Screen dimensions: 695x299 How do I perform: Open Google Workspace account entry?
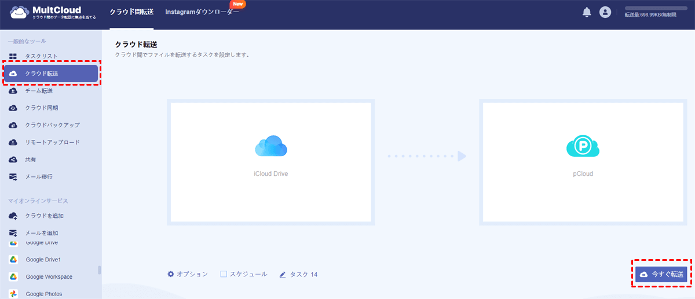pyautogui.click(x=49, y=276)
